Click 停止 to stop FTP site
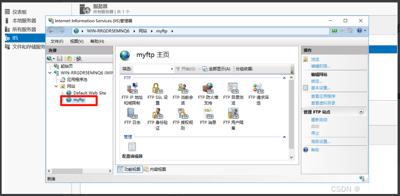400x196 pixels. click(315, 133)
